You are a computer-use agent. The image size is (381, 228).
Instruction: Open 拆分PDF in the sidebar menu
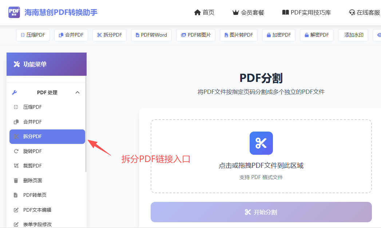pyautogui.click(x=47, y=137)
